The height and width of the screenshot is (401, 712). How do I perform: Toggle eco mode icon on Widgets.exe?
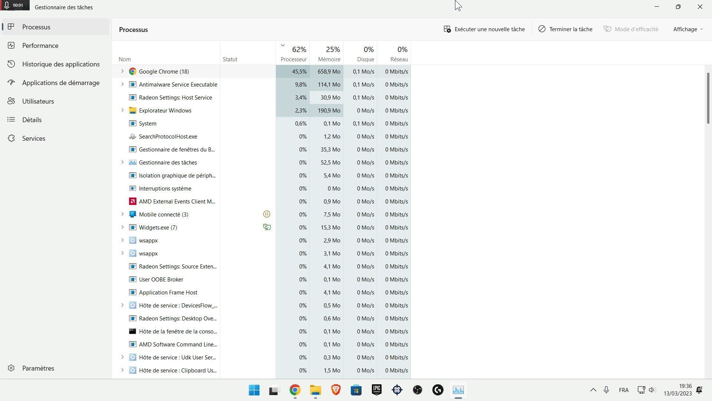pyautogui.click(x=267, y=227)
